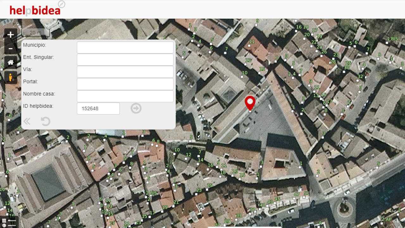The image size is (405, 228).
Task: Zoom out of the map
Action: [10, 48]
